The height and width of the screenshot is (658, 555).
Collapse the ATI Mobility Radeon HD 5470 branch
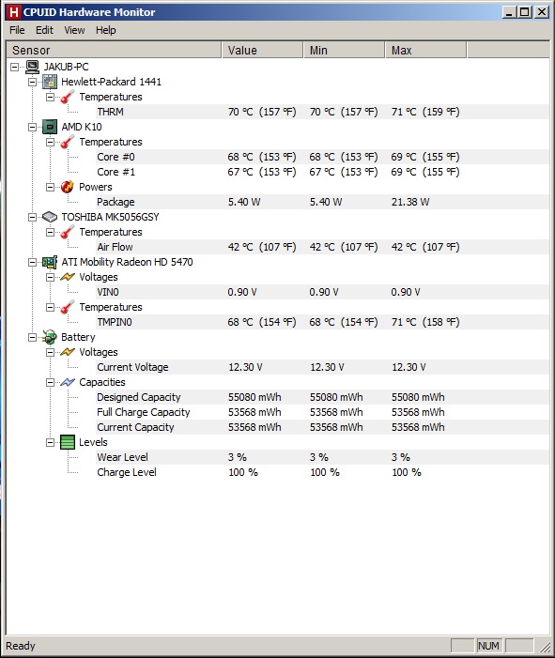click(x=32, y=262)
